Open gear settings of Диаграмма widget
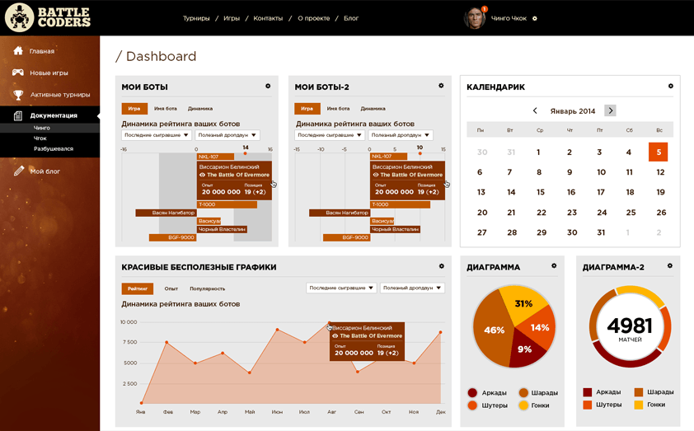The width and height of the screenshot is (694, 431). click(x=554, y=265)
